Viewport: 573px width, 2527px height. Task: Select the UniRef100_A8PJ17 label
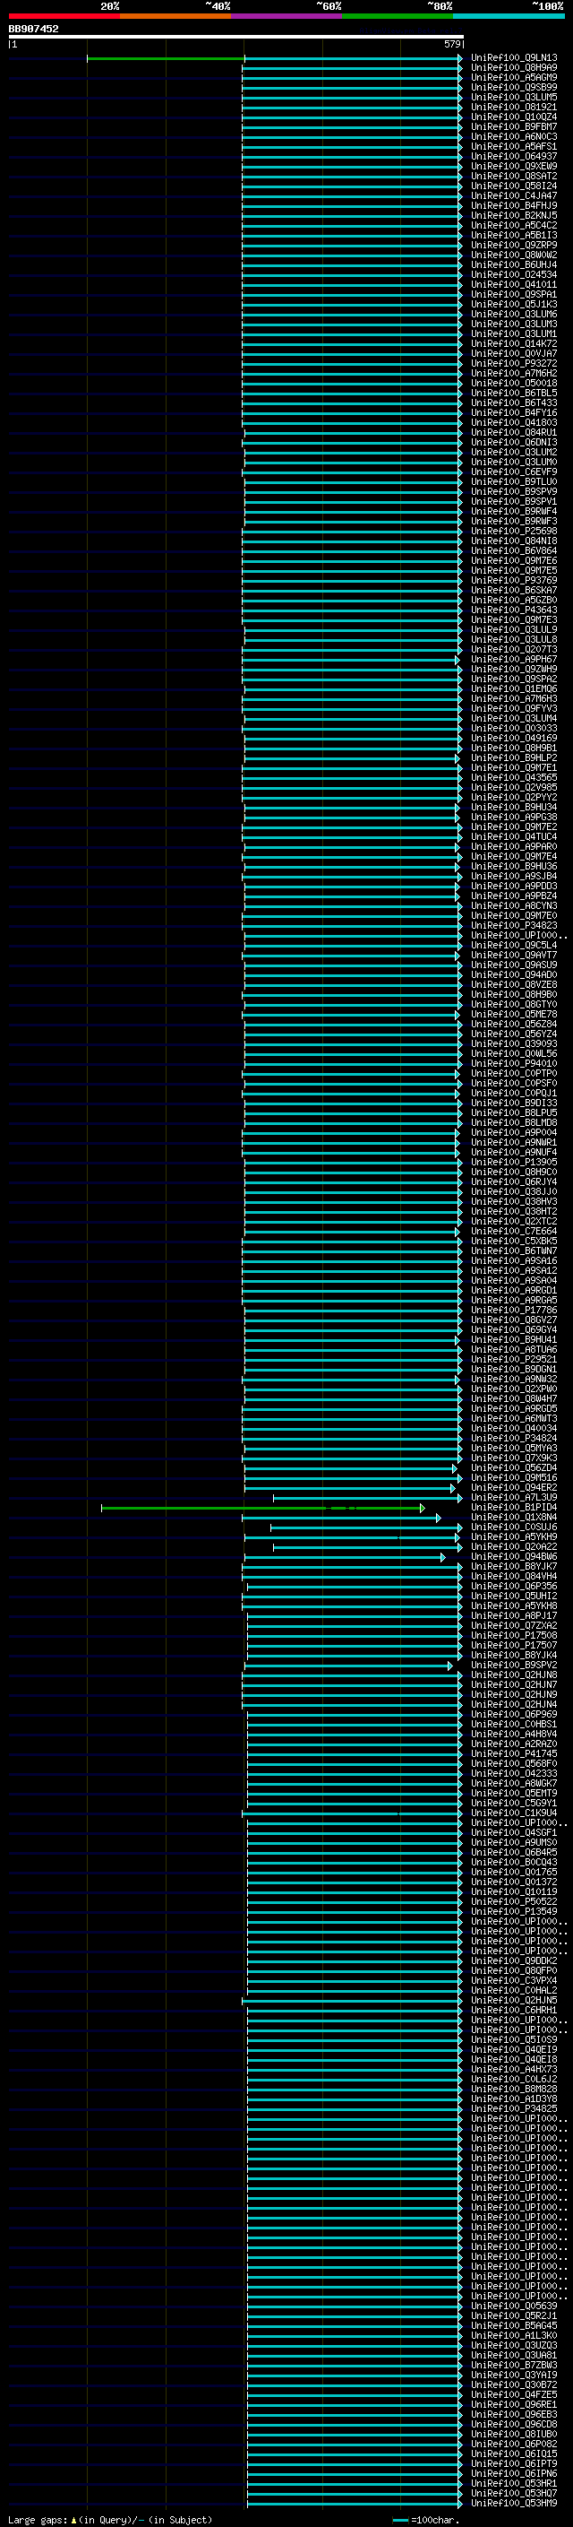[514, 1615]
